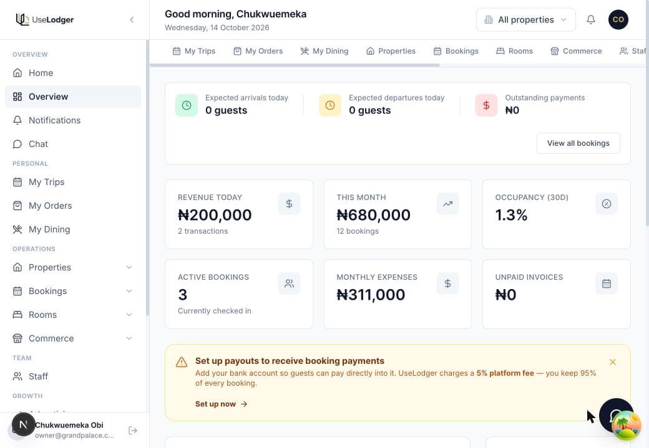649x448 pixels.
Task: Open the All properties dropdown
Action: pyautogui.click(x=525, y=19)
